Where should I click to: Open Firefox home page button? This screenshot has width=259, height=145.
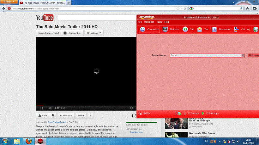click(x=247, y=8)
